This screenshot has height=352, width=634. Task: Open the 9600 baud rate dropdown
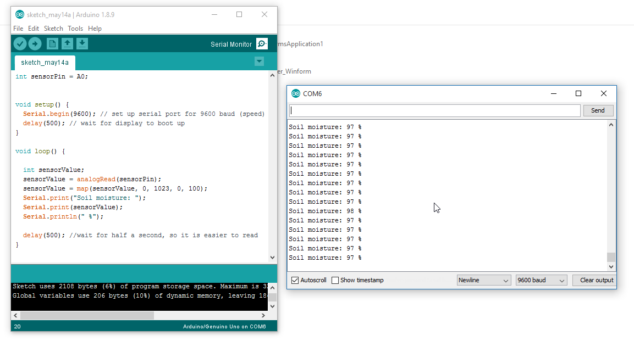(541, 280)
